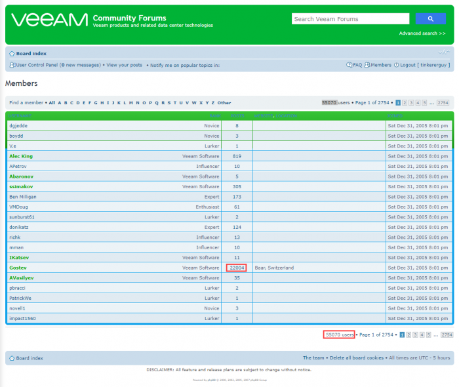The image size is (459, 387).
Task: Open Alec King member profile
Action: [21, 156]
